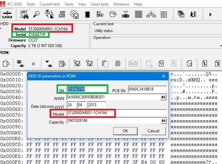Open the View menu
Image resolution: width=222 pixels, height=164 pixels.
82,4
